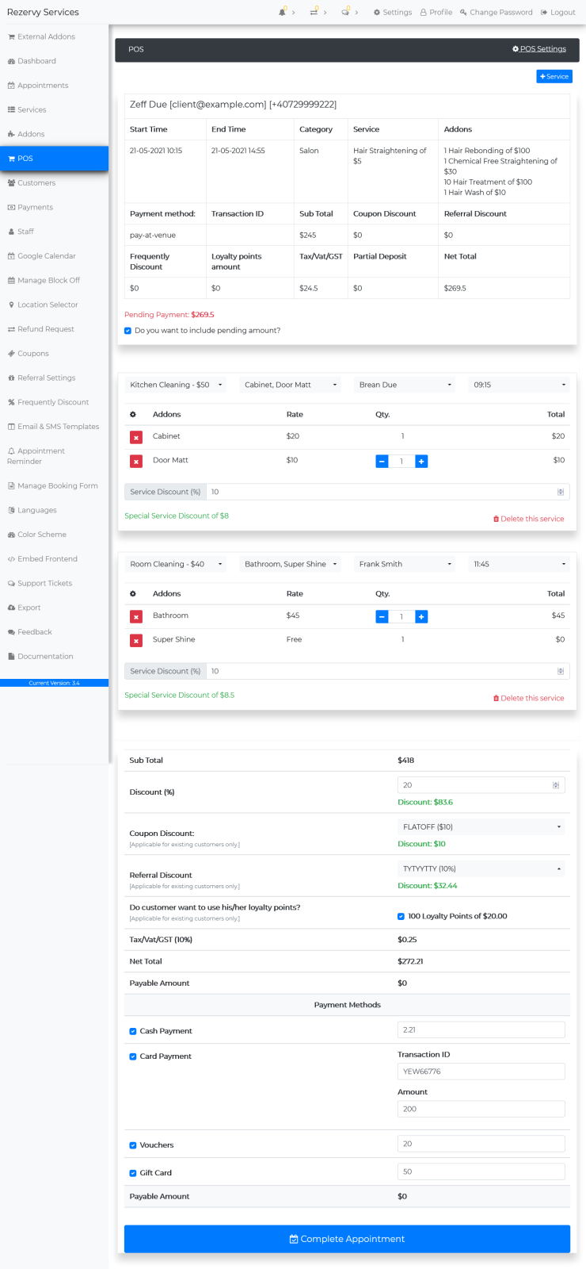Open Location Selector in sidebar

click(43, 305)
